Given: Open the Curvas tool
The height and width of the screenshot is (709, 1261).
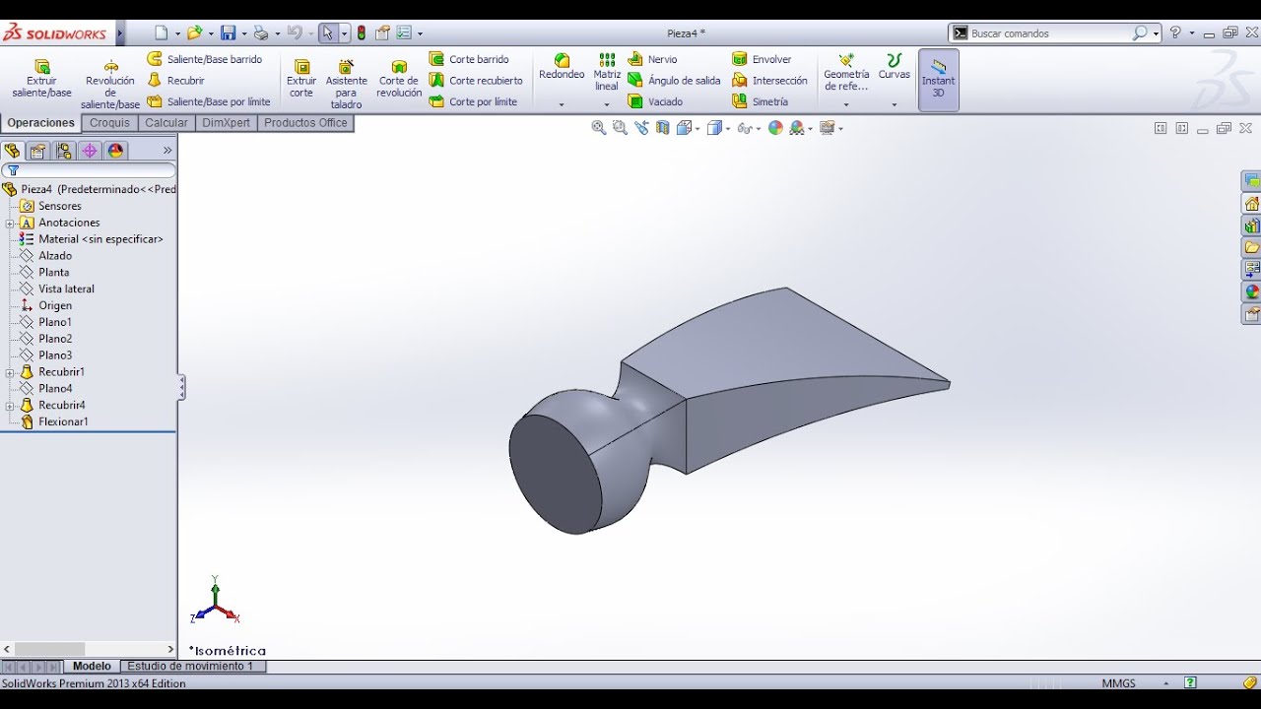Looking at the screenshot, I should pos(895,67).
